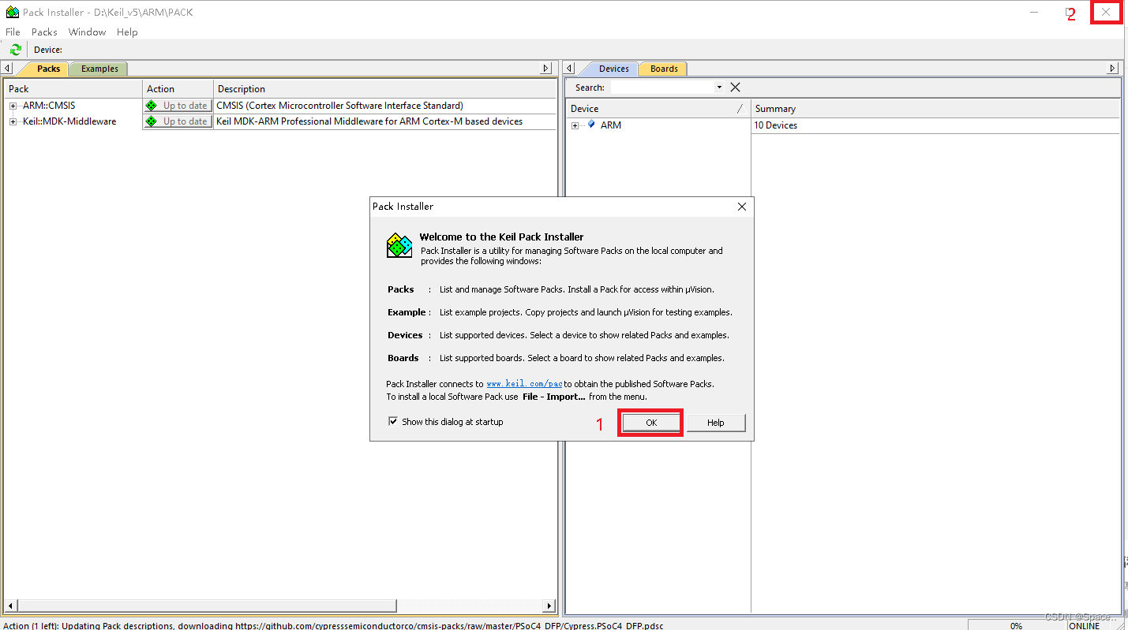Screen dimensions: 1128x630
Task: Click the '10 Devices' summary cell
Action: (x=775, y=125)
